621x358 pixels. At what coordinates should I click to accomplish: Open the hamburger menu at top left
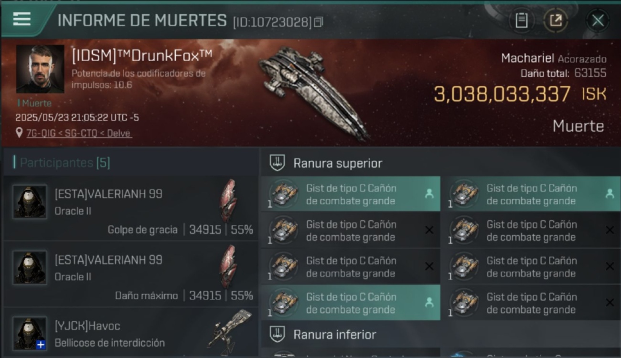point(22,19)
